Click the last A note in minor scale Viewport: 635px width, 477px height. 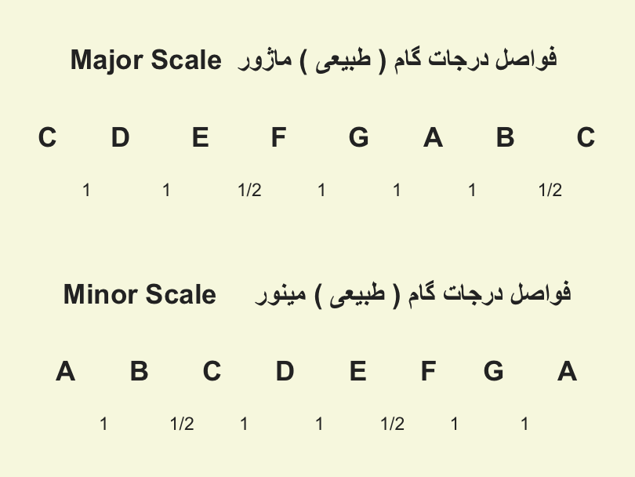click(x=567, y=371)
